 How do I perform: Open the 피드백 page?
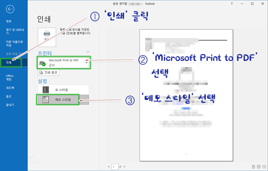click(x=10, y=88)
